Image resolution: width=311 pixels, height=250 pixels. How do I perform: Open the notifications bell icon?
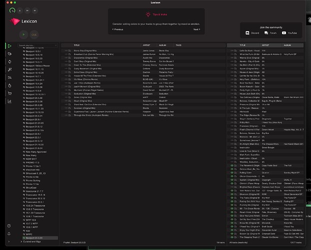[9, 234]
